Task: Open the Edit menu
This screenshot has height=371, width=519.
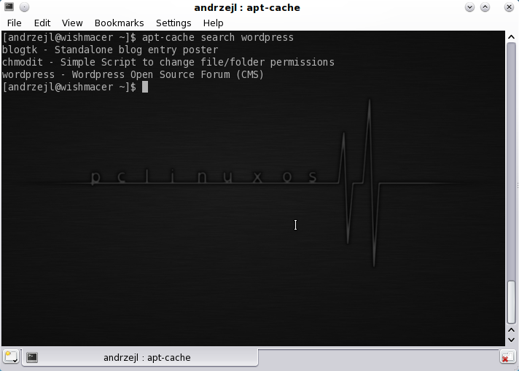Action: 42,23
